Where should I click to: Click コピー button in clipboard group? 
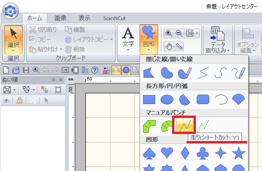click(40, 40)
